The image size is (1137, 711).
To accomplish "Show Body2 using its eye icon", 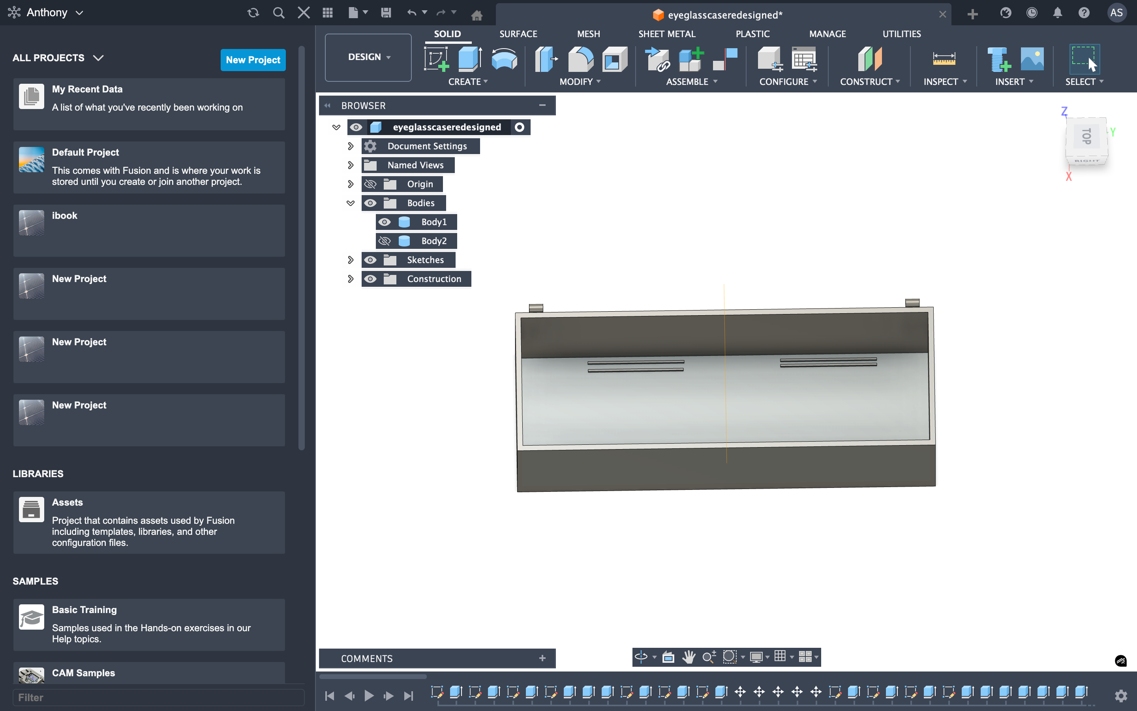I will tap(384, 241).
